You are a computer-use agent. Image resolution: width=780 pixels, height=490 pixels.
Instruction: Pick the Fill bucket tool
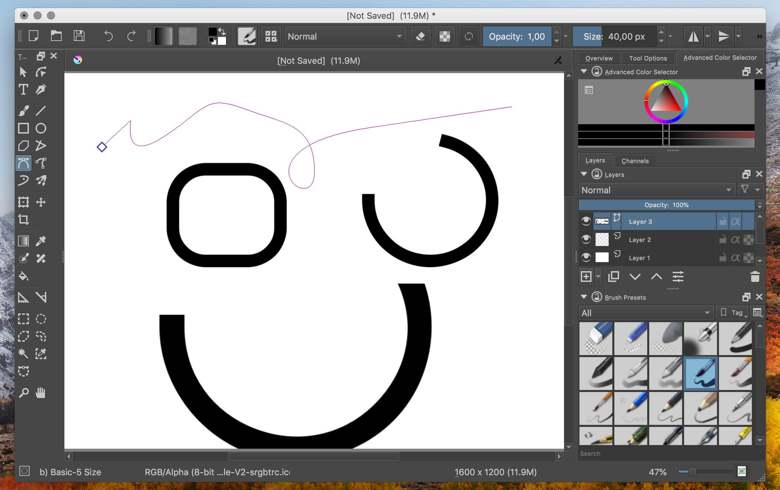click(x=23, y=276)
